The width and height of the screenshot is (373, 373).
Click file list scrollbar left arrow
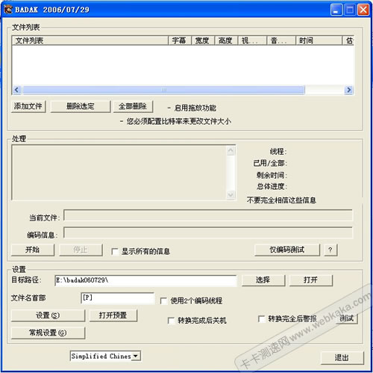(x=16, y=90)
